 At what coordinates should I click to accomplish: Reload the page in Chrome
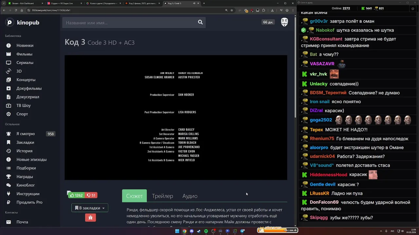click(16, 10)
